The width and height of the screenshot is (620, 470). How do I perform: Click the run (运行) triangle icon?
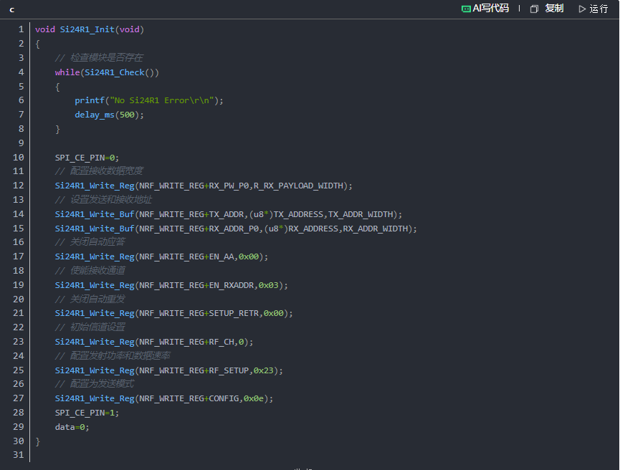coord(582,9)
